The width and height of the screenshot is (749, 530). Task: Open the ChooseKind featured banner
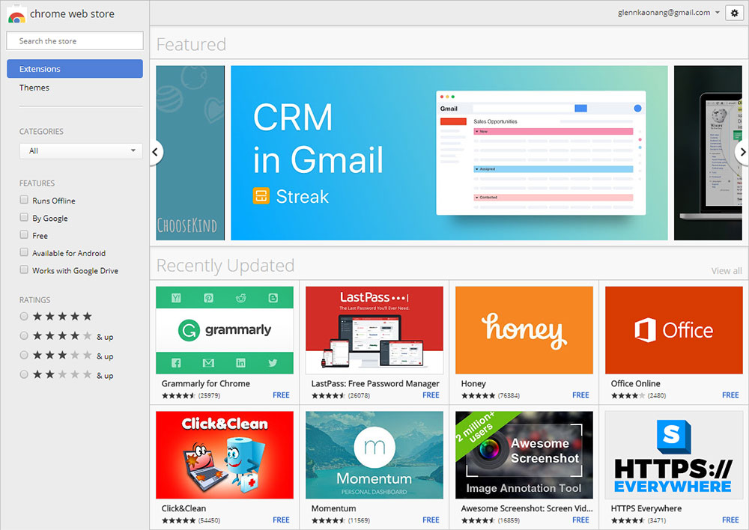click(x=190, y=153)
